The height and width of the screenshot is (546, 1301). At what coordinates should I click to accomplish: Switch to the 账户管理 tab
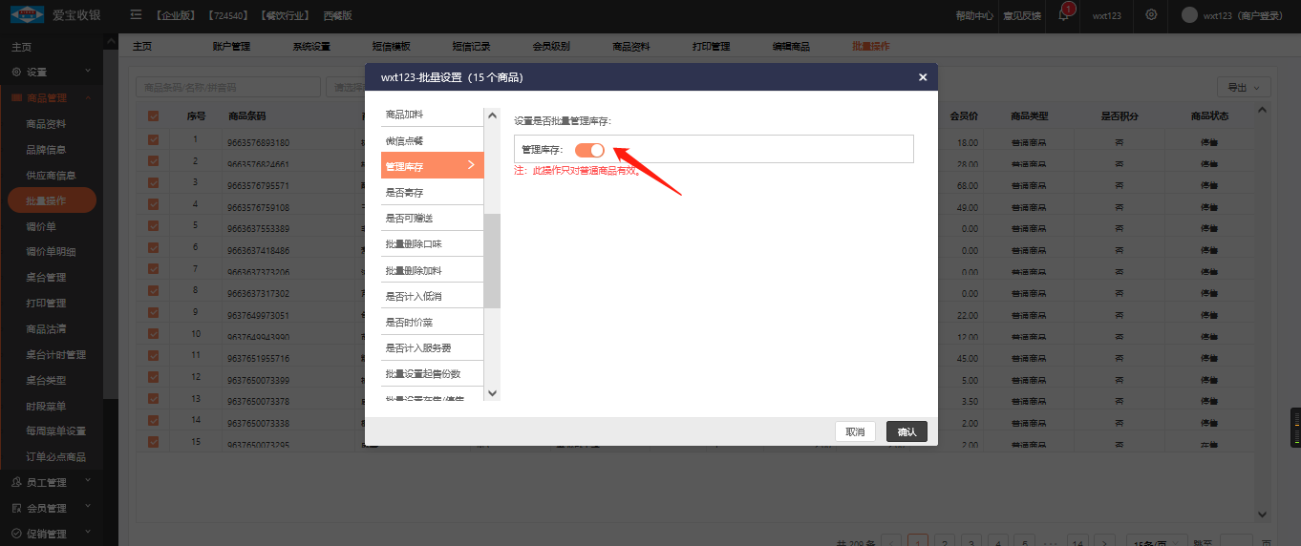(231, 46)
